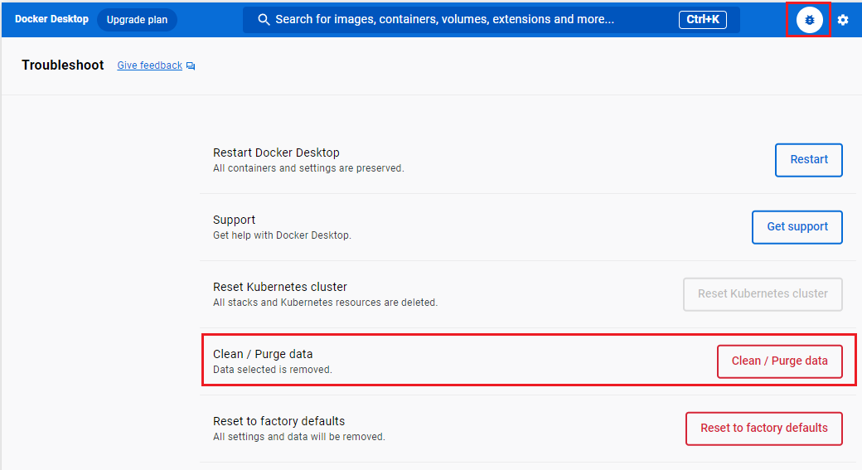Click the Reset Kubernetes cluster section heading
The height and width of the screenshot is (470, 862).
(x=280, y=287)
